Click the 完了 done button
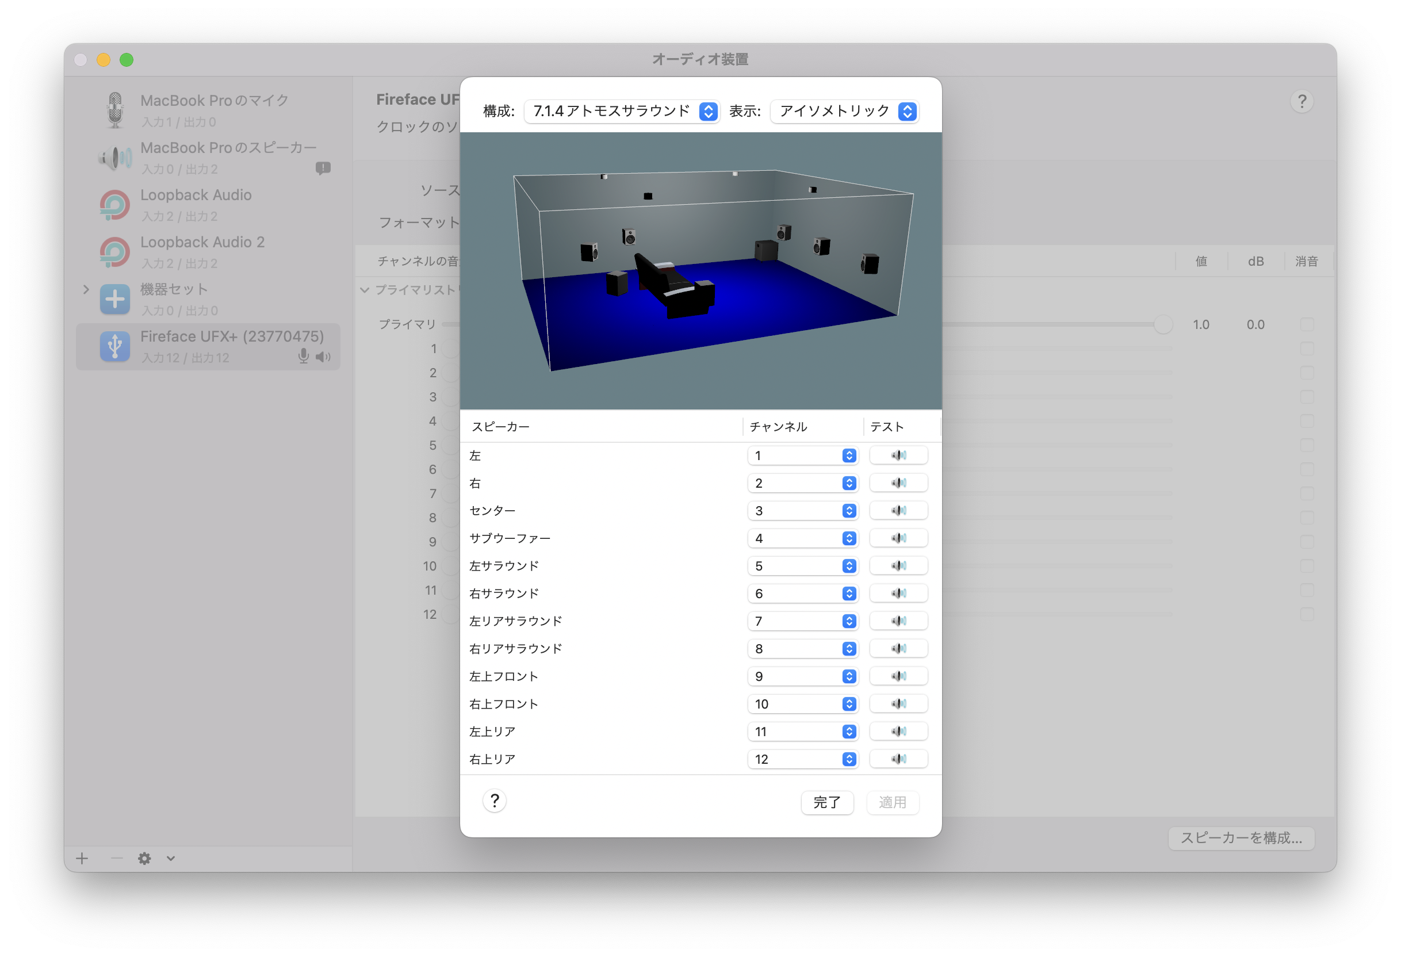 click(826, 802)
